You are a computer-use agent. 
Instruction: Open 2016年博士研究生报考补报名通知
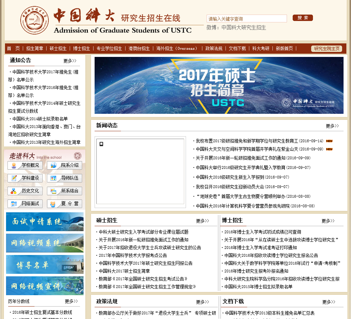(x=256, y=271)
